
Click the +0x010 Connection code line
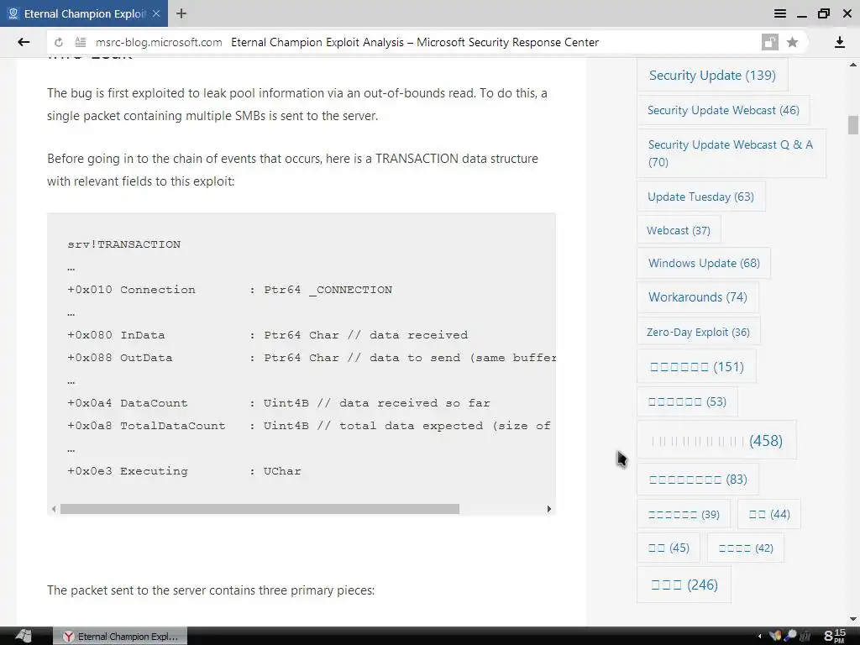(230, 290)
